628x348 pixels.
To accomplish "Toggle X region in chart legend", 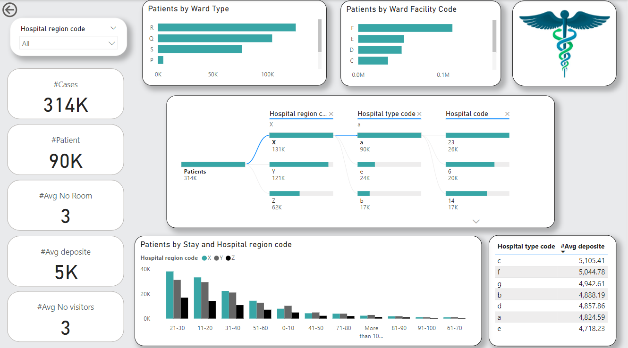I will click(x=204, y=258).
